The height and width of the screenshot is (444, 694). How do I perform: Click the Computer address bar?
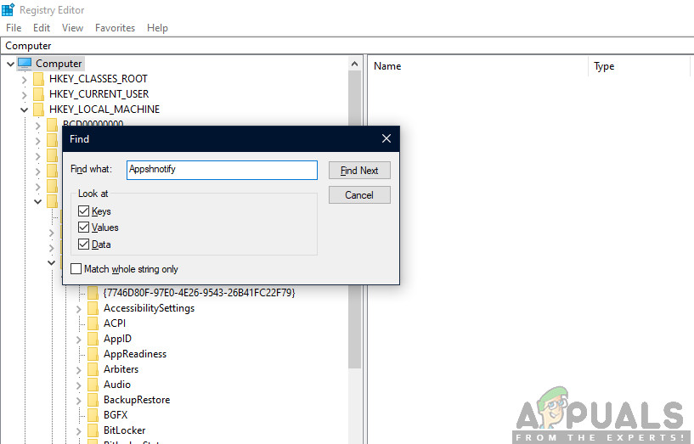347,46
